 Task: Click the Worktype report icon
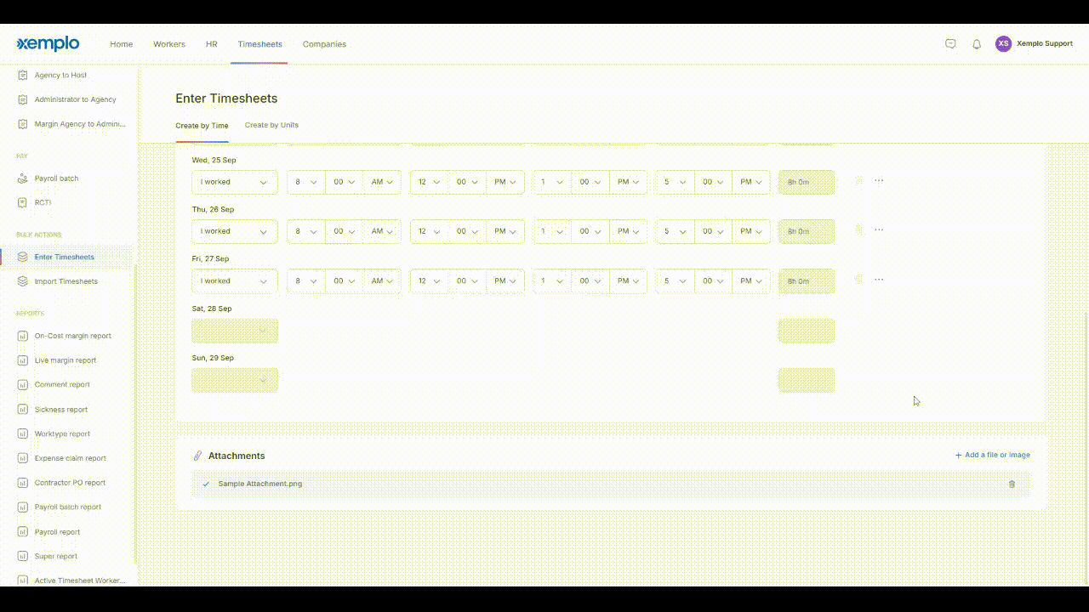click(23, 433)
